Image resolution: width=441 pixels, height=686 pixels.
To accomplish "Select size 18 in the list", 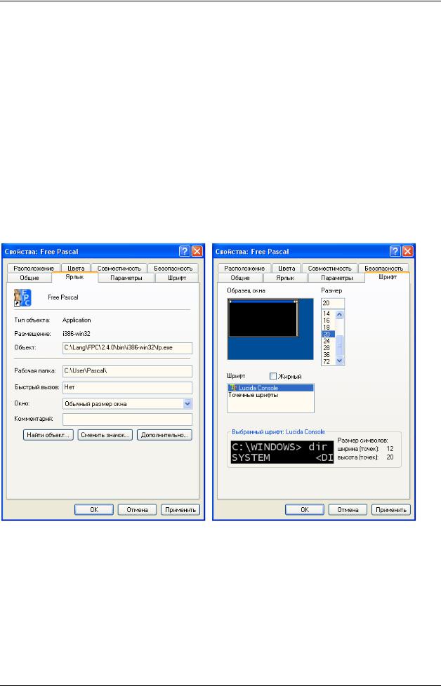I will click(x=329, y=328).
